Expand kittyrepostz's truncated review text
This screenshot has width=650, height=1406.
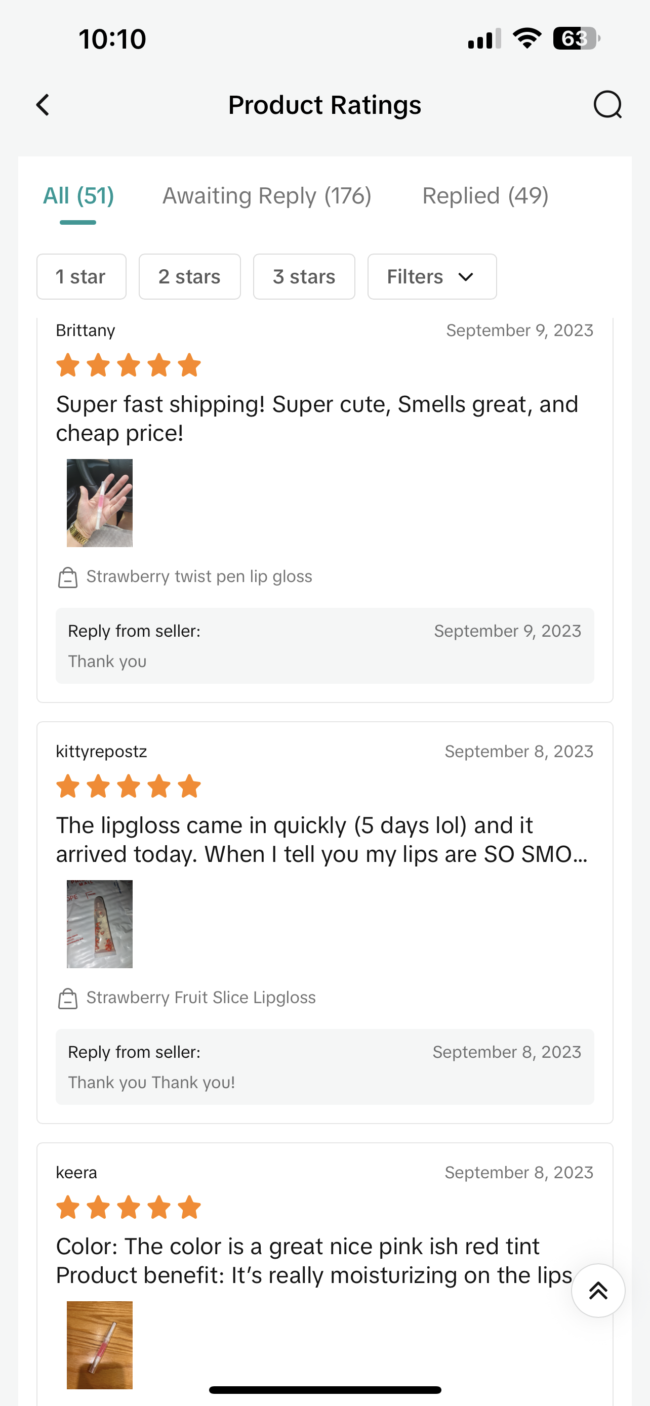tap(322, 840)
